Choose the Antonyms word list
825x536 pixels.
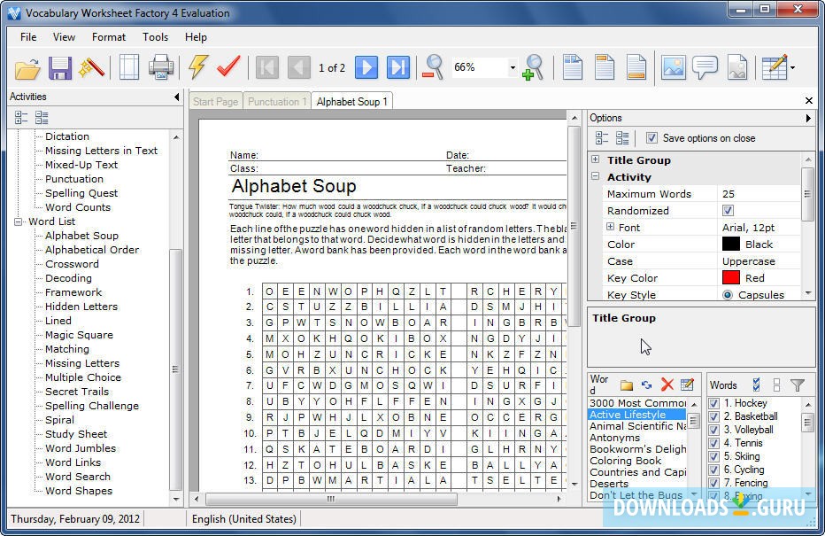614,438
